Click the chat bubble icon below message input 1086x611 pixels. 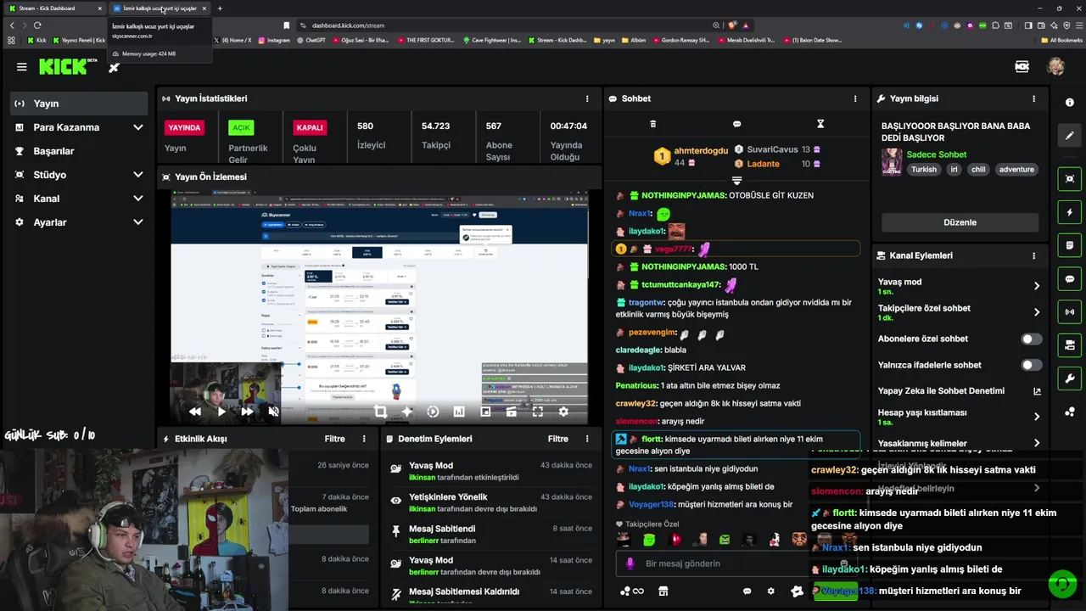coord(747,591)
